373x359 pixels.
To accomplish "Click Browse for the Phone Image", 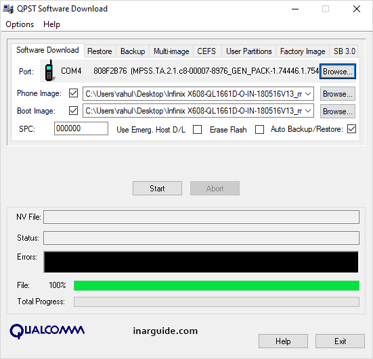I will (x=338, y=94).
